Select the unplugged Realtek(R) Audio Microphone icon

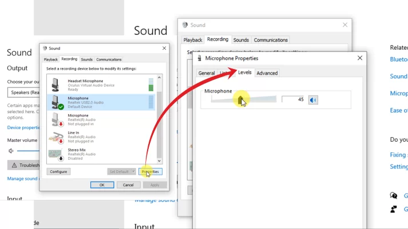point(57,119)
